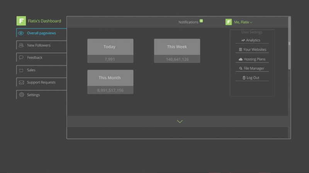Click the Support Requests envelope icon

(x=21, y=82)
